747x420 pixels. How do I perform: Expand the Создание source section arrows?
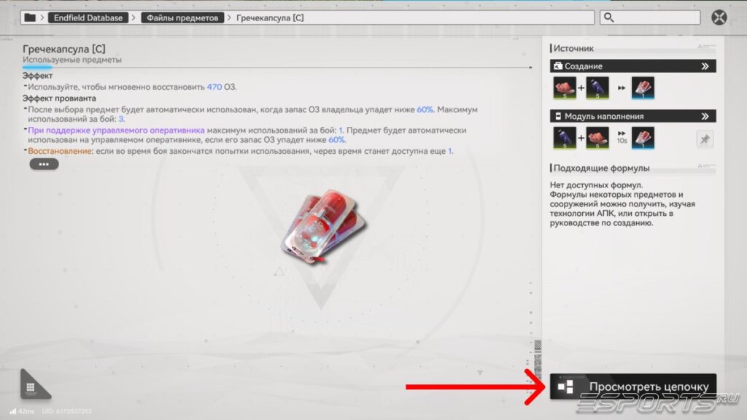tap(705, 66)
